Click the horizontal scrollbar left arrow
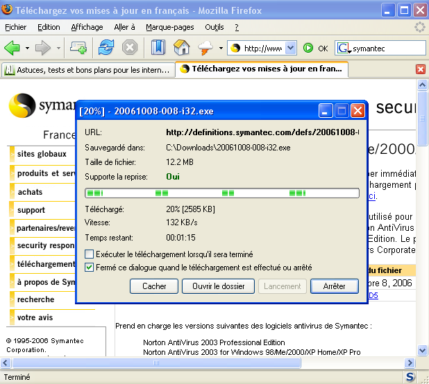The image size is (429, 384). pos(6,363)
